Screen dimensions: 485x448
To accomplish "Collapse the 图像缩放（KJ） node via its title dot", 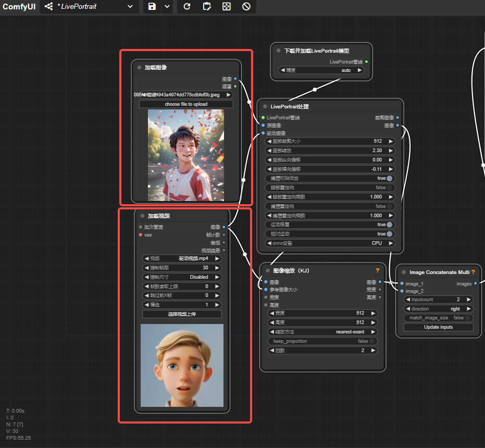I will click(x=268, y=271).
